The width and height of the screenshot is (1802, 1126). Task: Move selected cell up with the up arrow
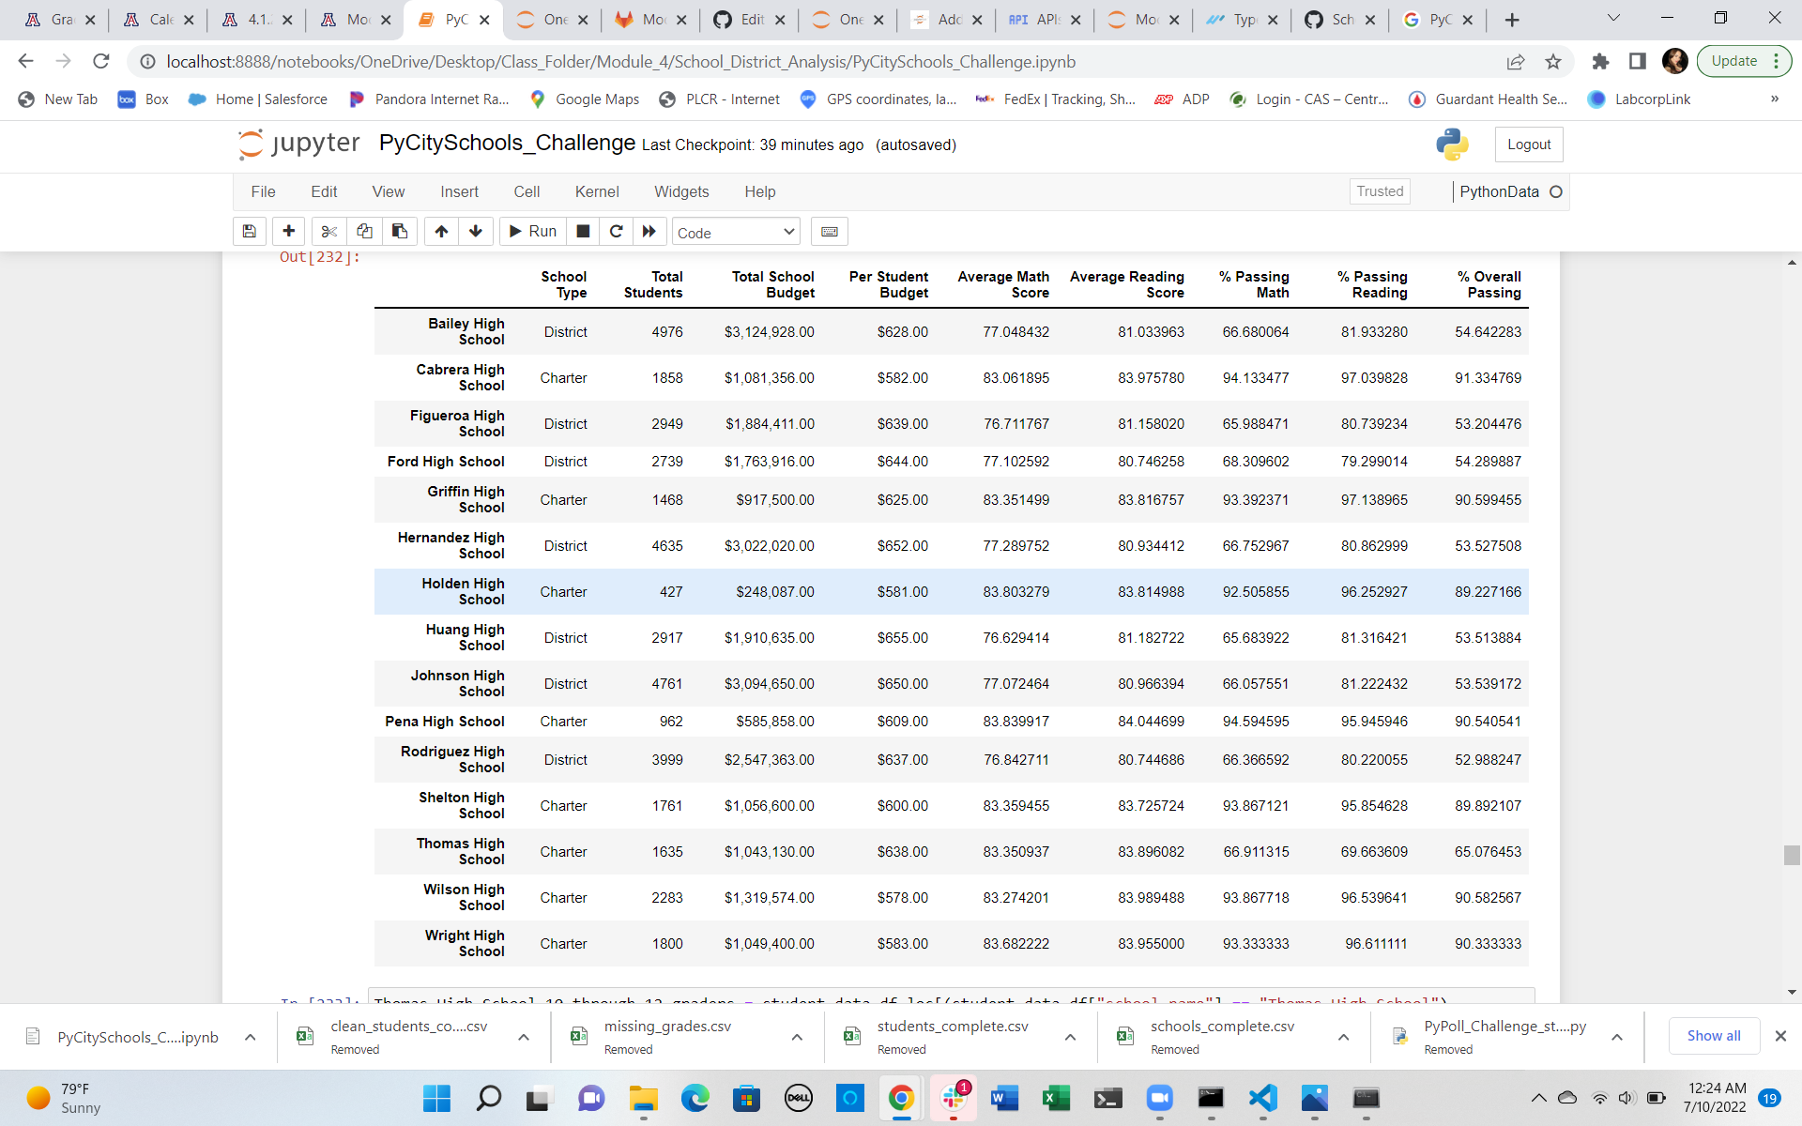(440, 231)
